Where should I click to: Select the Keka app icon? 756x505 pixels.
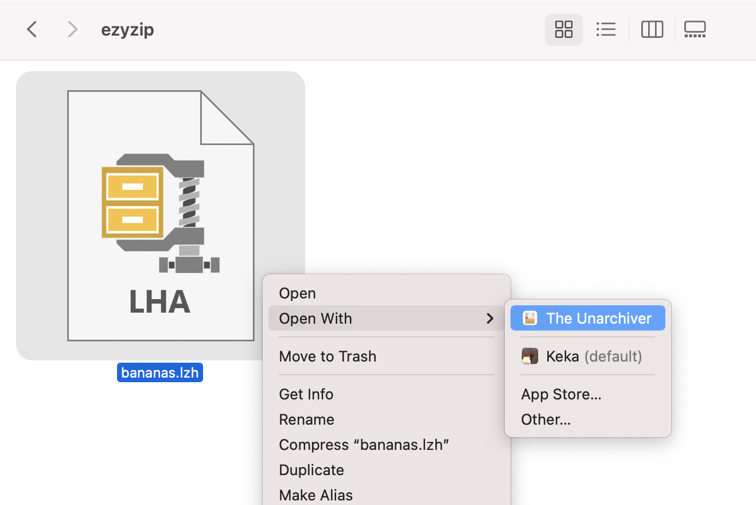point(529,356)
